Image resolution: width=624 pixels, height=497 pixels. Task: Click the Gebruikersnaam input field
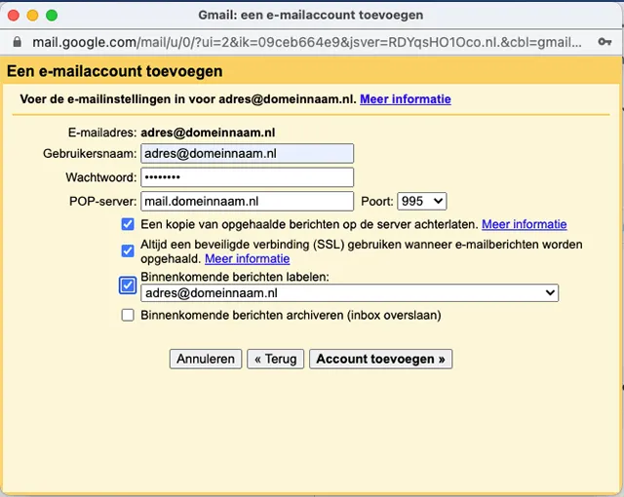[x=247, y=153]
